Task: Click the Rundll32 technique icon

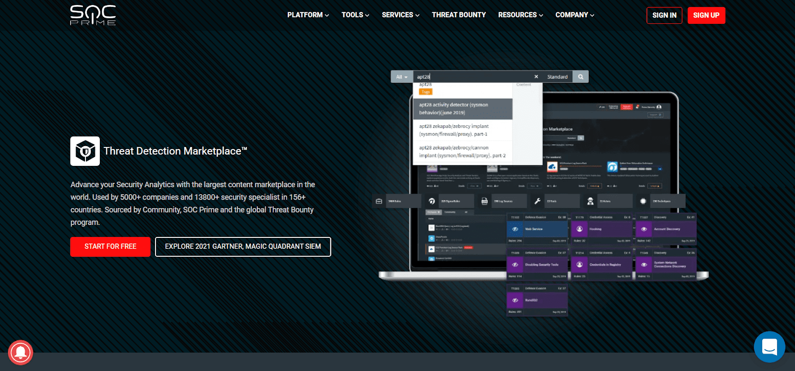Action: (x=515, y=300)
